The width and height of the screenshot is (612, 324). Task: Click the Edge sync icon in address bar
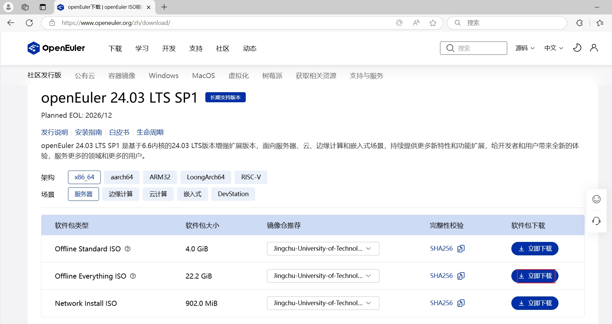(399, 23)
